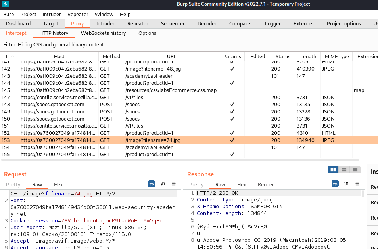
Task: Click the Response panel vertical scrollbar
Action: point(363,193)
